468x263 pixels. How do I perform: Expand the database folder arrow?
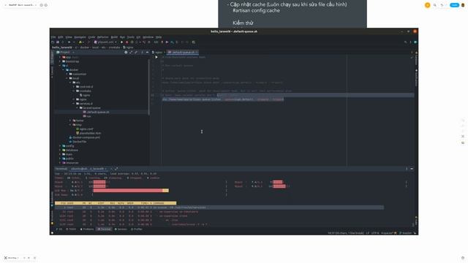tap(60, 150)
